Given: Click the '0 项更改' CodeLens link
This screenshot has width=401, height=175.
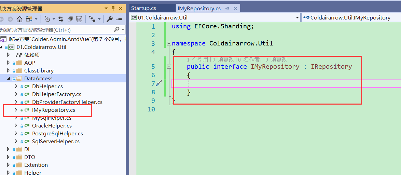Looking at the screenshot, I should [x=223, y=59].
